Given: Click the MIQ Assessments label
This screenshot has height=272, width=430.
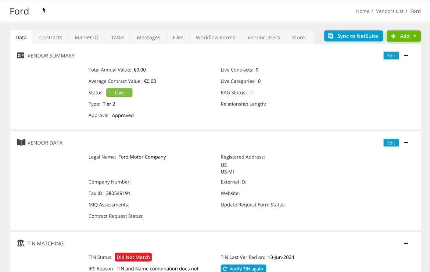Looking at the screenshot, I should tap(108, 204).
